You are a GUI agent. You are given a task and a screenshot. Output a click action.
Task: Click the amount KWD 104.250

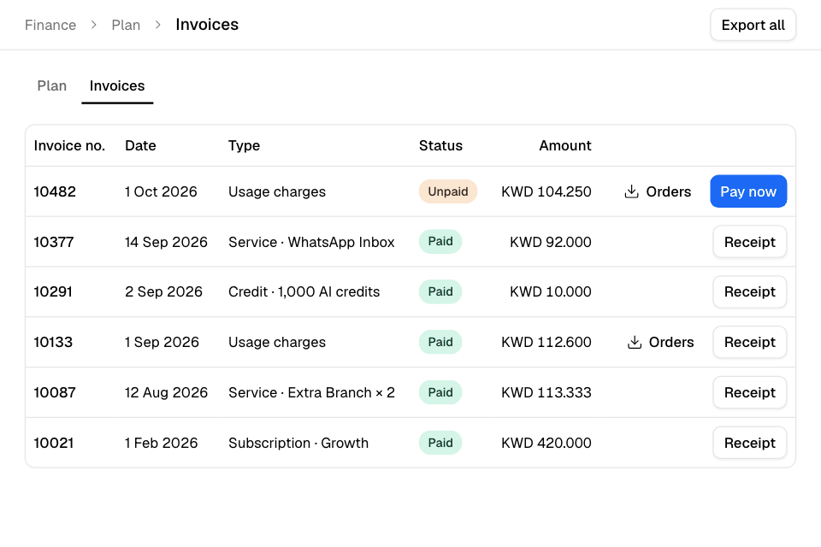546,191
